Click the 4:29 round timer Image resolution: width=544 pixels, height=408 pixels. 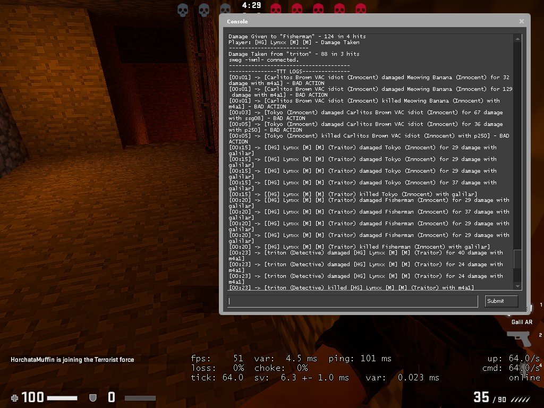(251, 5)
